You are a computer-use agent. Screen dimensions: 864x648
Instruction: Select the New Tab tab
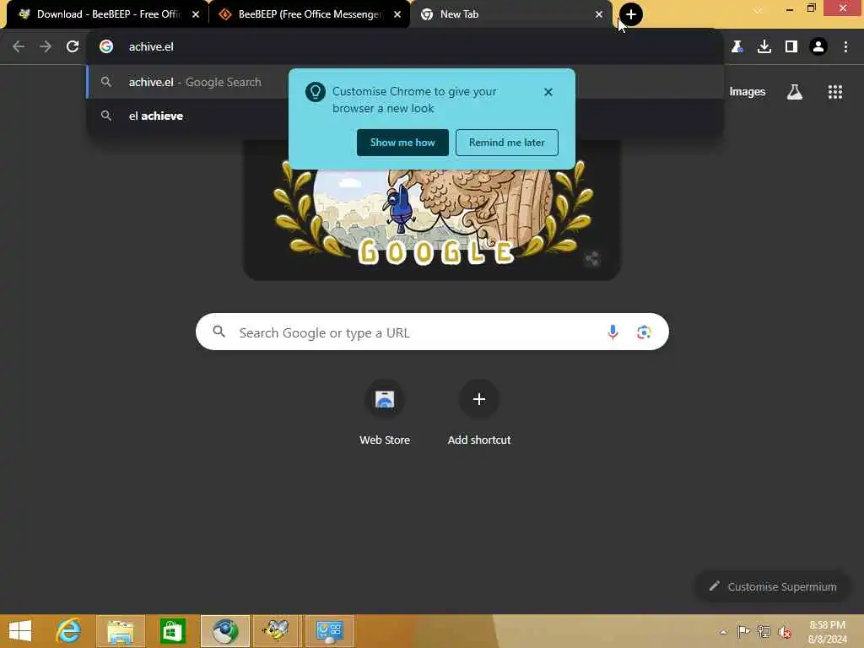(511, 14)
